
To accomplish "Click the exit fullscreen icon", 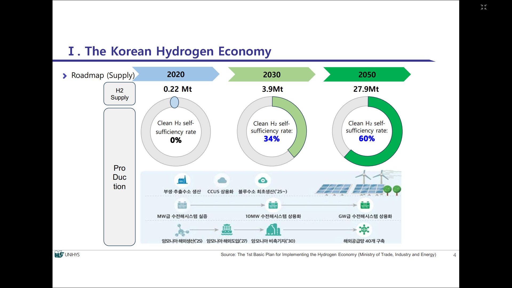I will point(483,7).
